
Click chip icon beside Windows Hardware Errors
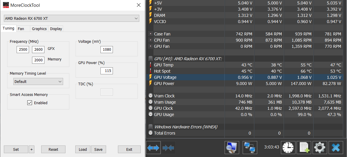(151, 127)
